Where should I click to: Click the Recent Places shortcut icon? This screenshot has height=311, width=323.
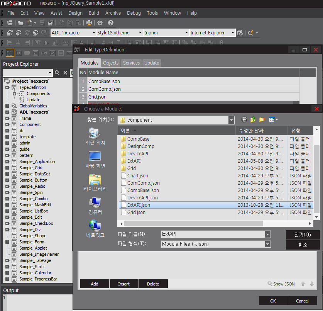coord(95,136)
